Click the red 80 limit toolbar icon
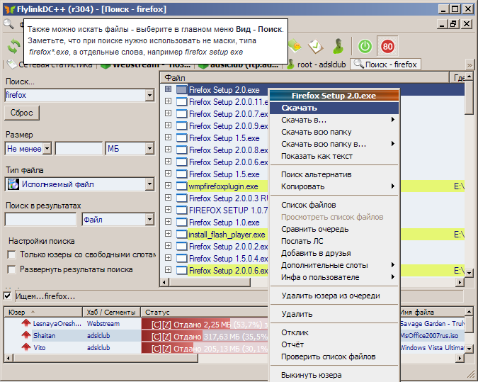The image size is (478, 382). (387, 46)
